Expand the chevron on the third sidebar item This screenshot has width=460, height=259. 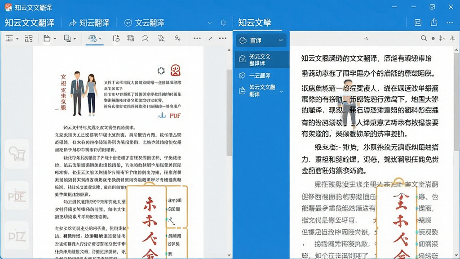(281, 91)
